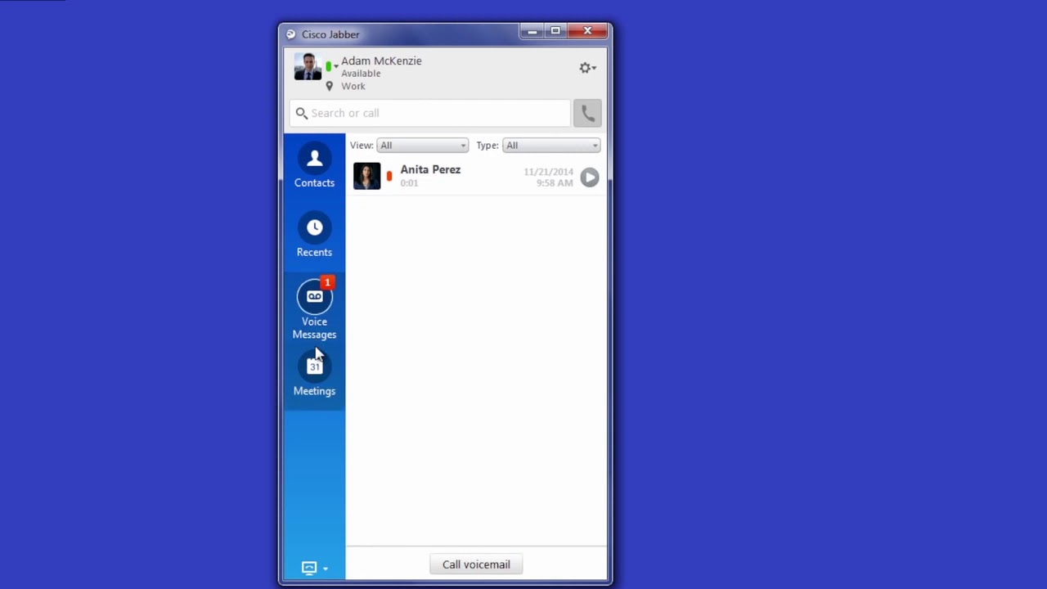Click in the Search or call field
The height and width of the screenshot is (589, 1047).
(x=430, y=113)
